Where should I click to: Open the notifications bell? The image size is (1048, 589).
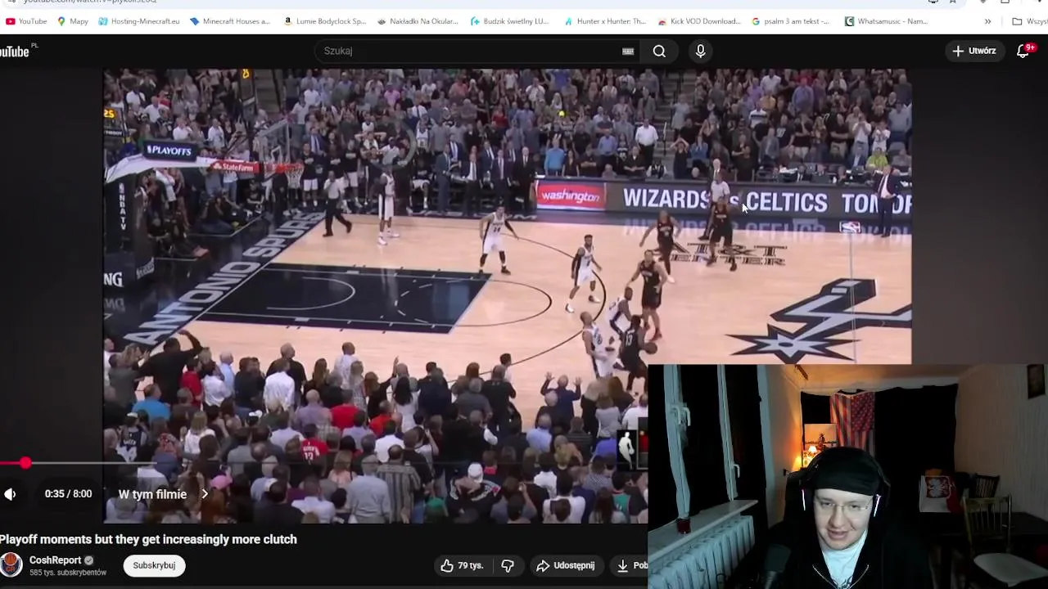1023,51
